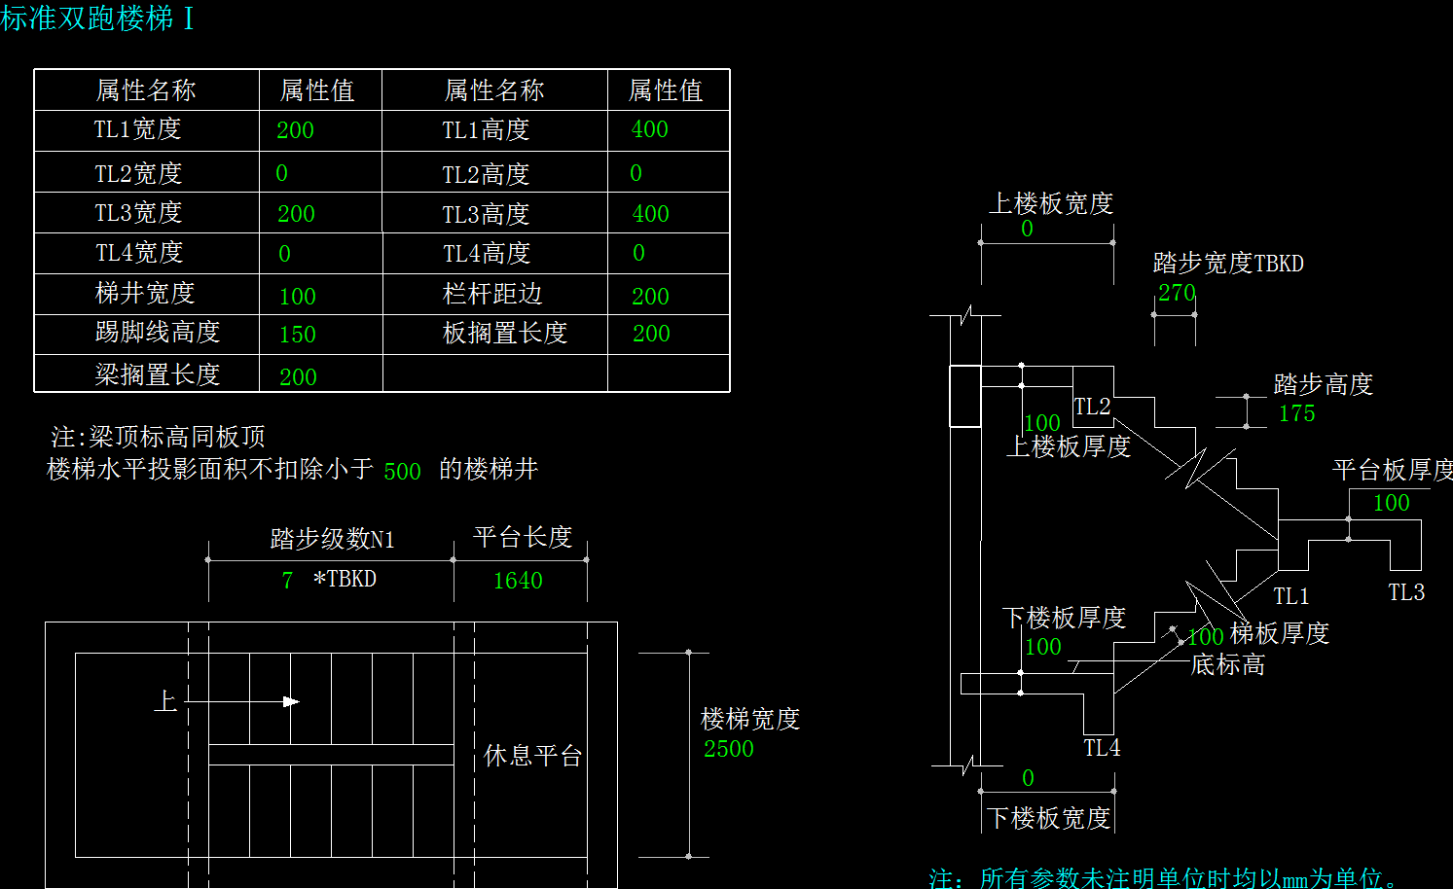Click the 上 direction label in the plan

(x=165, y=700)
